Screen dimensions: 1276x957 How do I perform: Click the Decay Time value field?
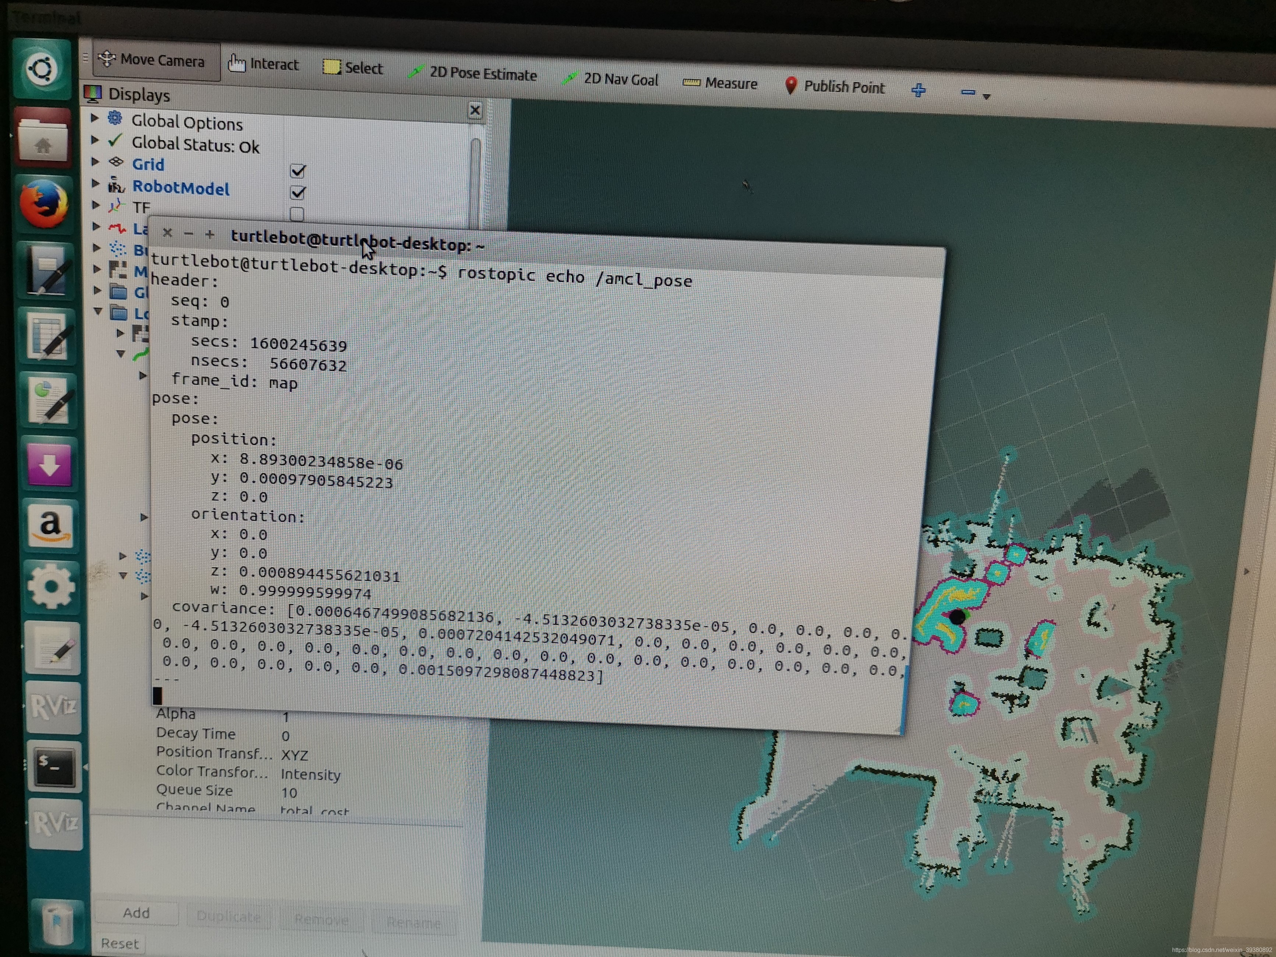(x=286, y=736)
